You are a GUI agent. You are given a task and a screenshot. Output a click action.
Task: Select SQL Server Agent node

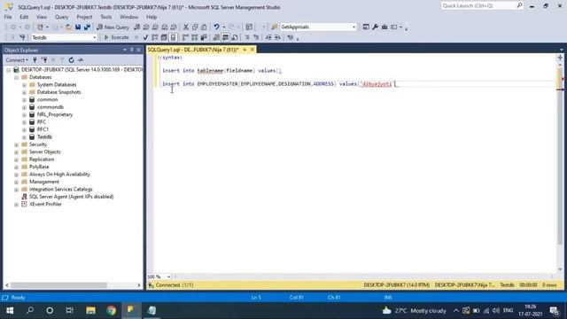[71, 197]
